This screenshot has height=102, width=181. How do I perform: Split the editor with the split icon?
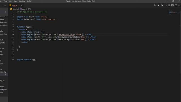pos(176,5)
